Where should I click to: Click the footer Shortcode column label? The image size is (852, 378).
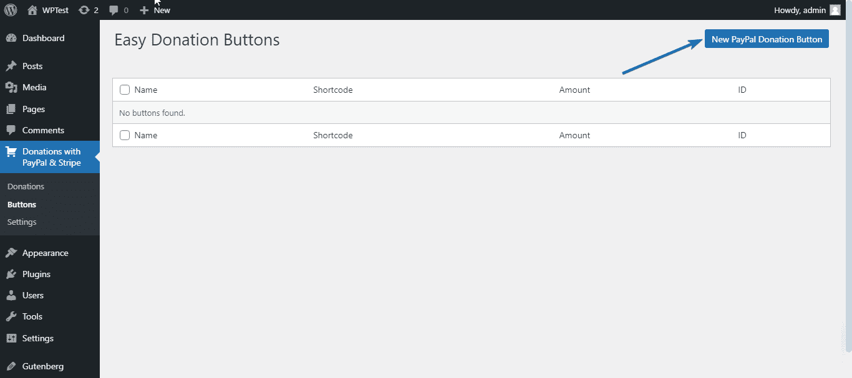click(333, 135)
